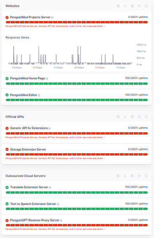Click the red uptime bar of PenguinMod Projects Server

click(x=77, y=22)
